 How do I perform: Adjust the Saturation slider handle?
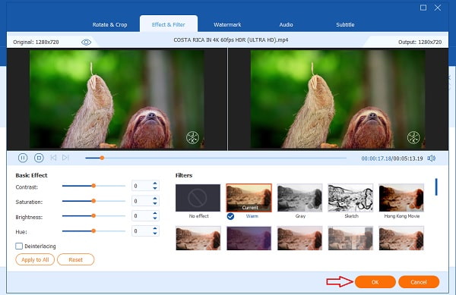coord(93,201)
